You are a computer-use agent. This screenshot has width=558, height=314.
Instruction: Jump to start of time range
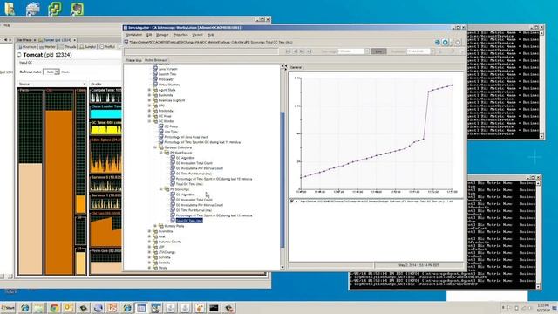[x=288, y=51]
